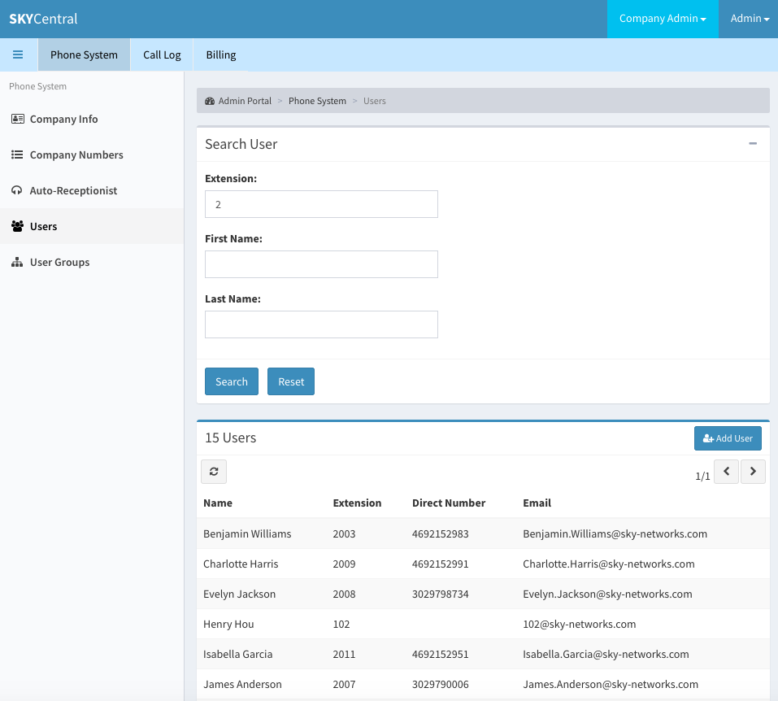This screenshot has width=778, height=701.
Task: Click the Direct Number column header
Action: [x=449, y=503]
